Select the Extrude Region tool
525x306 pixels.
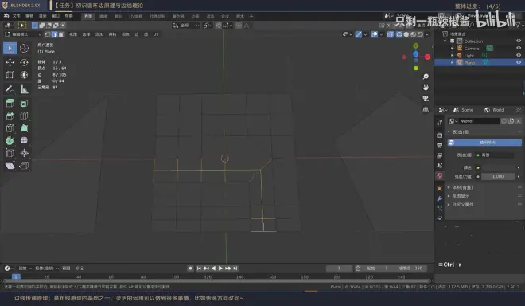(x=10, y=103)
